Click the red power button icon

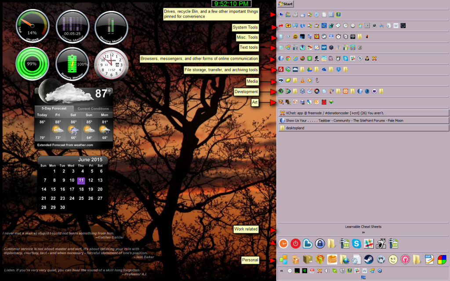[295, 244]
